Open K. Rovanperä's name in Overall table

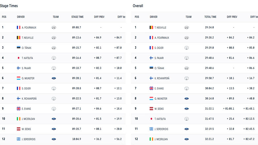[162, 78]
